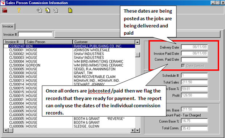Click the Base % field showing 59.81

(194, 89)
